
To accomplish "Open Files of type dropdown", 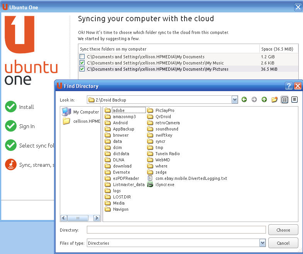I will pos(262,243).
